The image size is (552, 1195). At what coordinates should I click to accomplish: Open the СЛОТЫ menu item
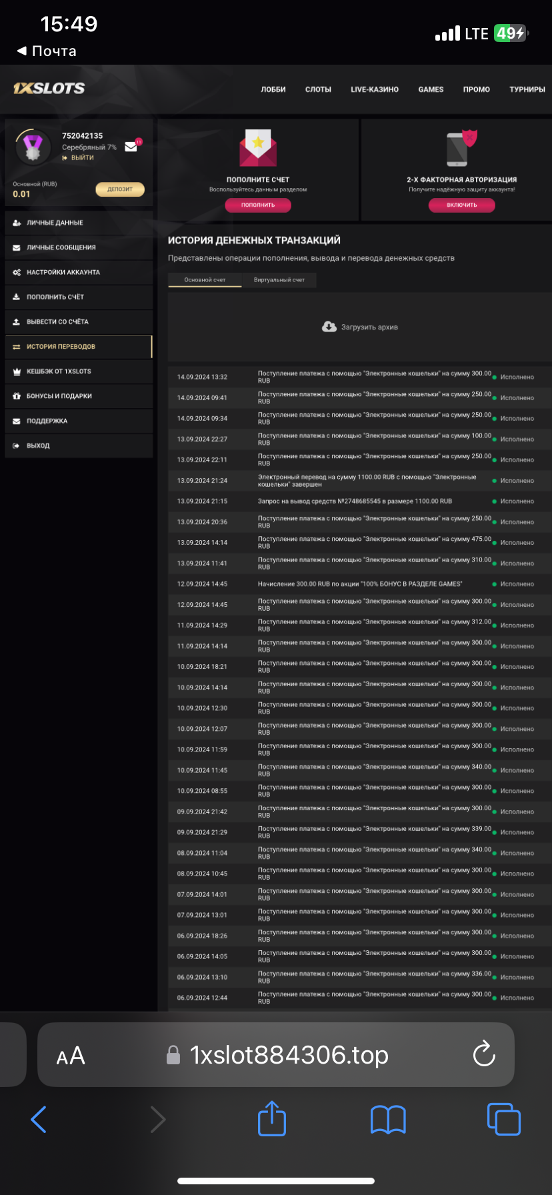tap(318, 89)
